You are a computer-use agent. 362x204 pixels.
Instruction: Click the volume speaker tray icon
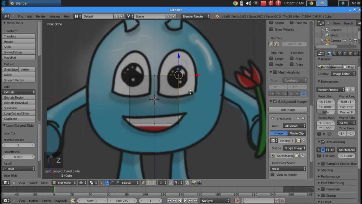pyautogui.click(x=249, y=3)
